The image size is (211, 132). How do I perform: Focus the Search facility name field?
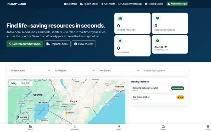pyautogui.click(x=164, y=71)
